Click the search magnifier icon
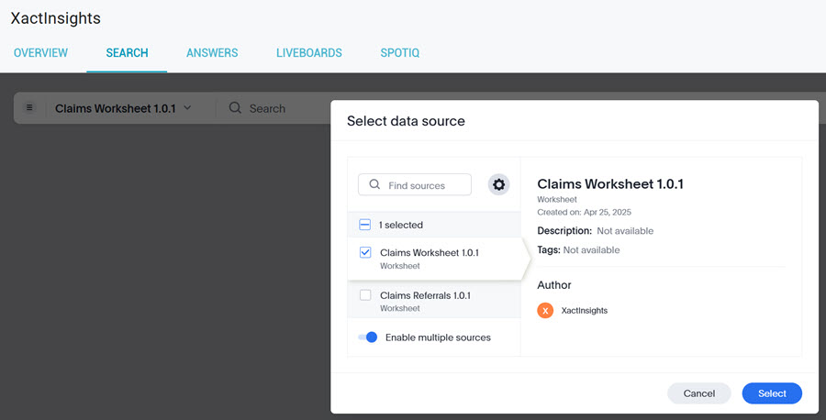Viewport: 826px width, 420px height. [x=235, y=108]
